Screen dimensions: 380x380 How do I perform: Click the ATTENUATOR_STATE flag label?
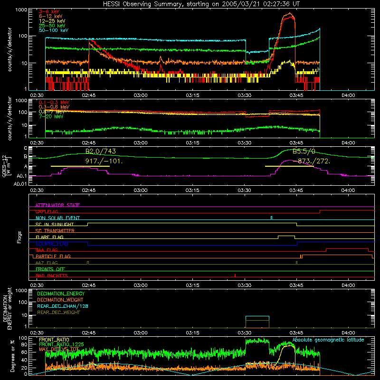pos(57,205)
